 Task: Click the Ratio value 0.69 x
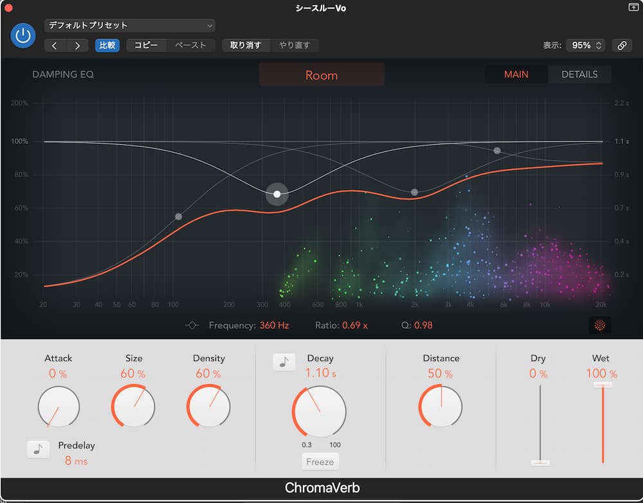(355, 325)
